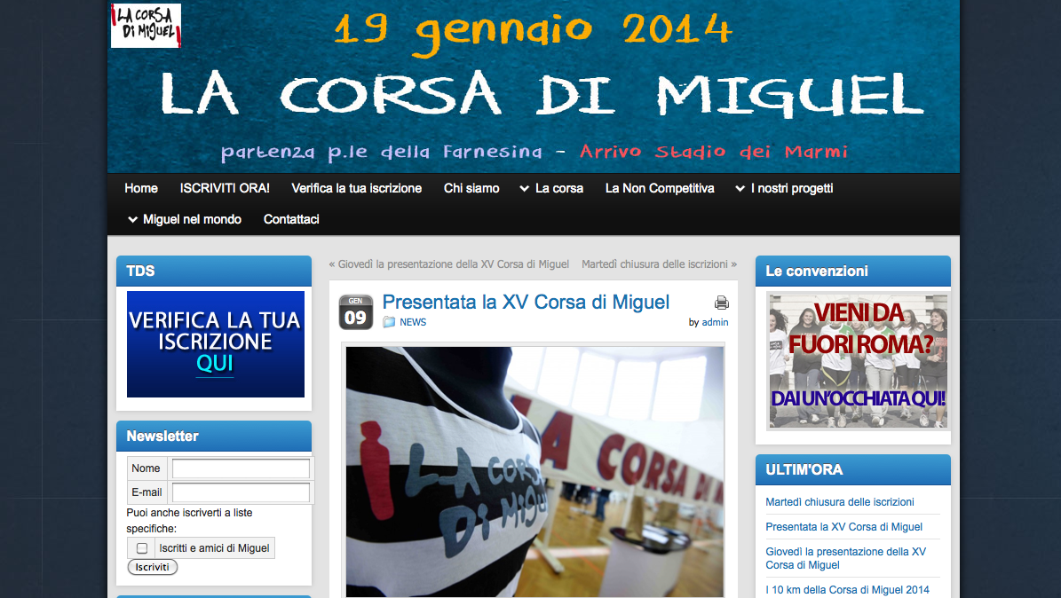Print the article with the printer icon

pyautogui.click(x=721, y=303)
